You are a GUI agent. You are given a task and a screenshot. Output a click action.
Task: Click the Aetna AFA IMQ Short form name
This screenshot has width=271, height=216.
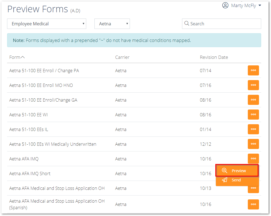pyautogui.click(x=30, y=174)
